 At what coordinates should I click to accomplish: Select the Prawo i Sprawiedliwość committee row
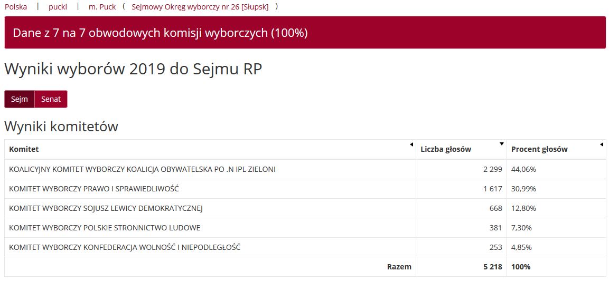(x=94, y=189)
